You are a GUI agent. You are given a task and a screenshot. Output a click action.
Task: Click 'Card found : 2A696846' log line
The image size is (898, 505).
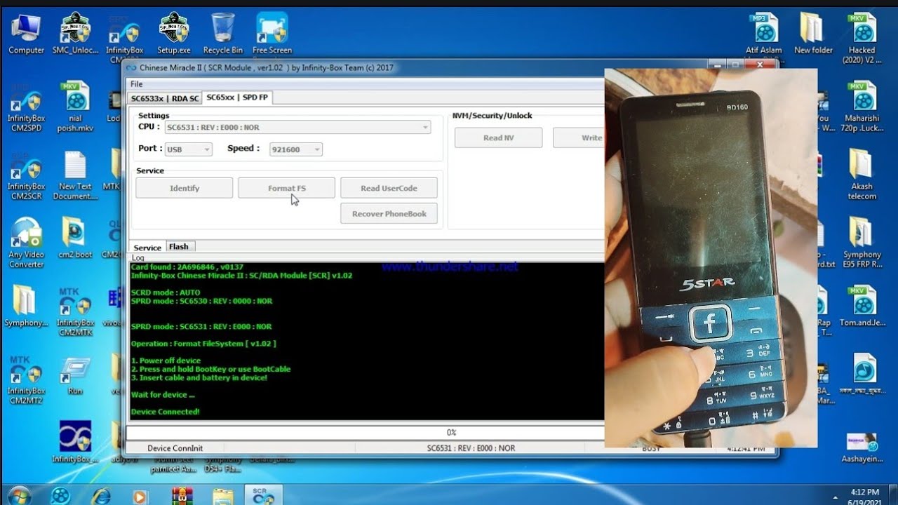tap(187, 267)
